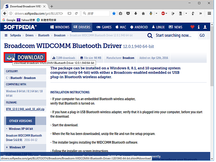The height and width of the screenshot is (162, 216).
Task: Open the Firefox hamburger menu
Action: click(x=209, y=13)
